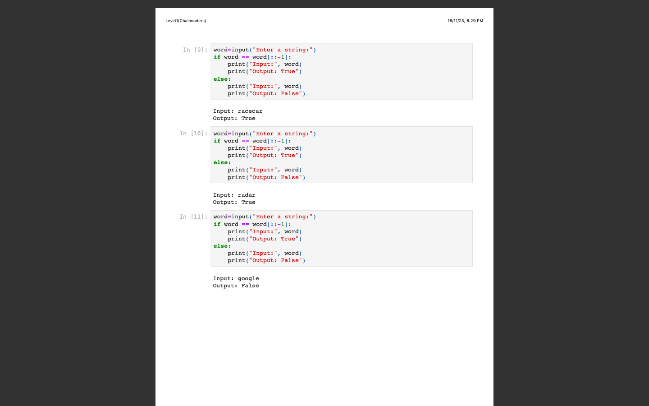Screen dimensions: 649x406
Task: Click the Output: False result text
Action: click(236, 286)
